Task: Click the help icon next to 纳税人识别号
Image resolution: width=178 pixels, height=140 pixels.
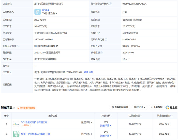Action: [x=18, y=46]
